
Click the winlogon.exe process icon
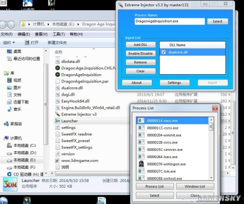coord(141,164)
